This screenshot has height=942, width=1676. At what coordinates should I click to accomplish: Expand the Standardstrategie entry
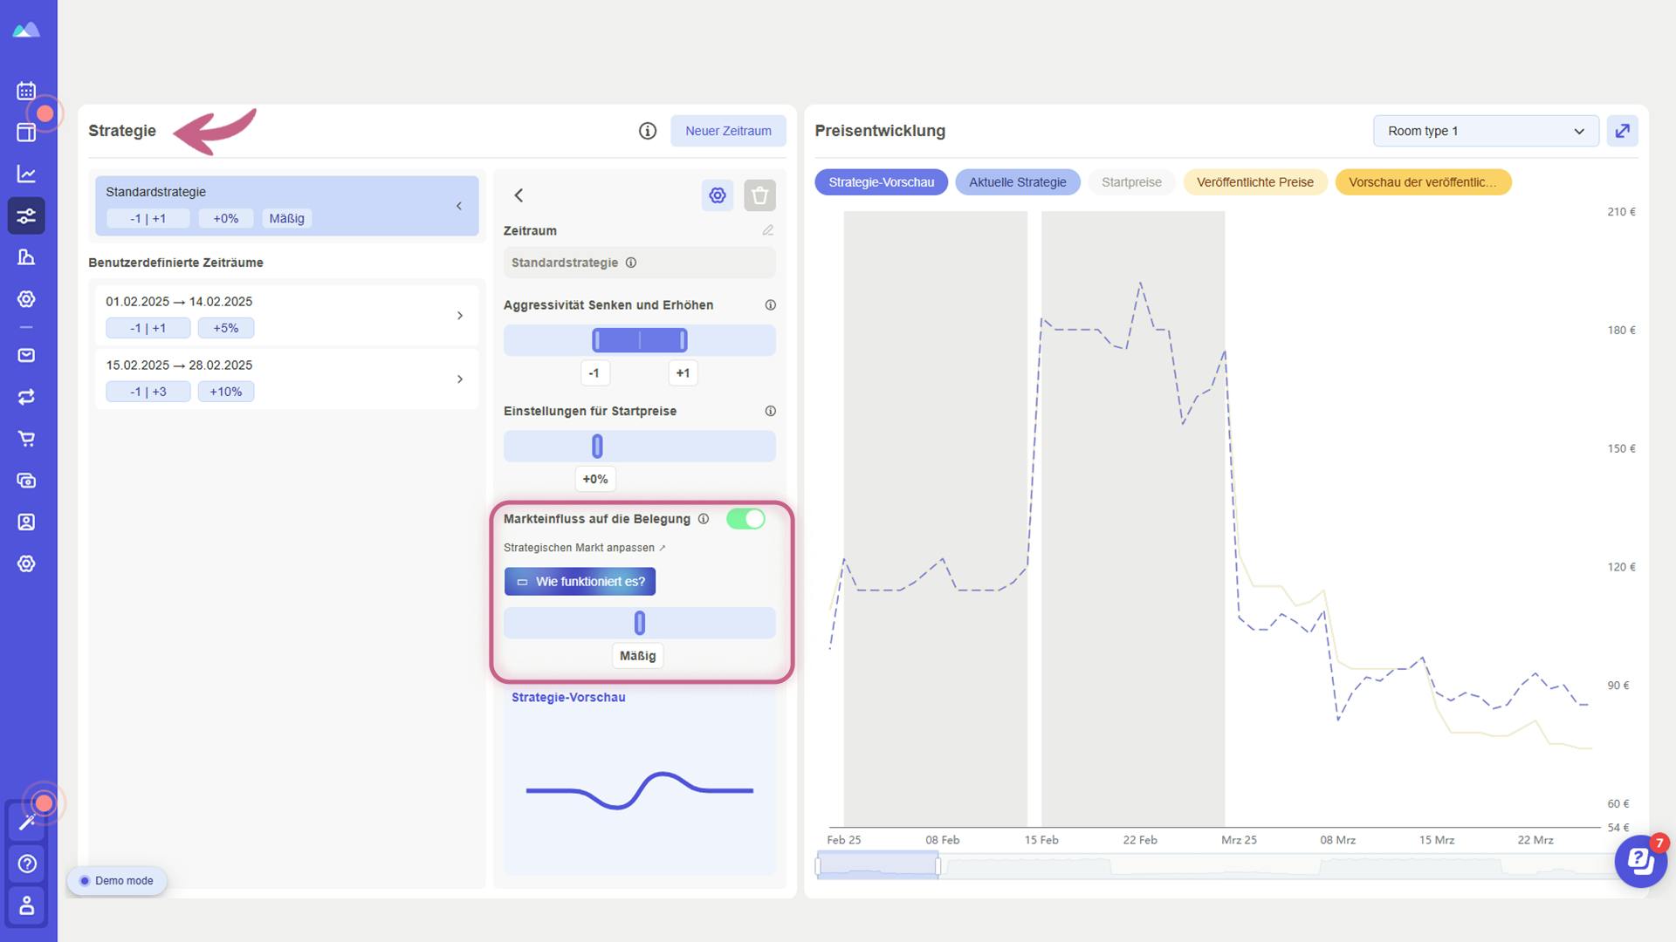(x=458, y=206)
